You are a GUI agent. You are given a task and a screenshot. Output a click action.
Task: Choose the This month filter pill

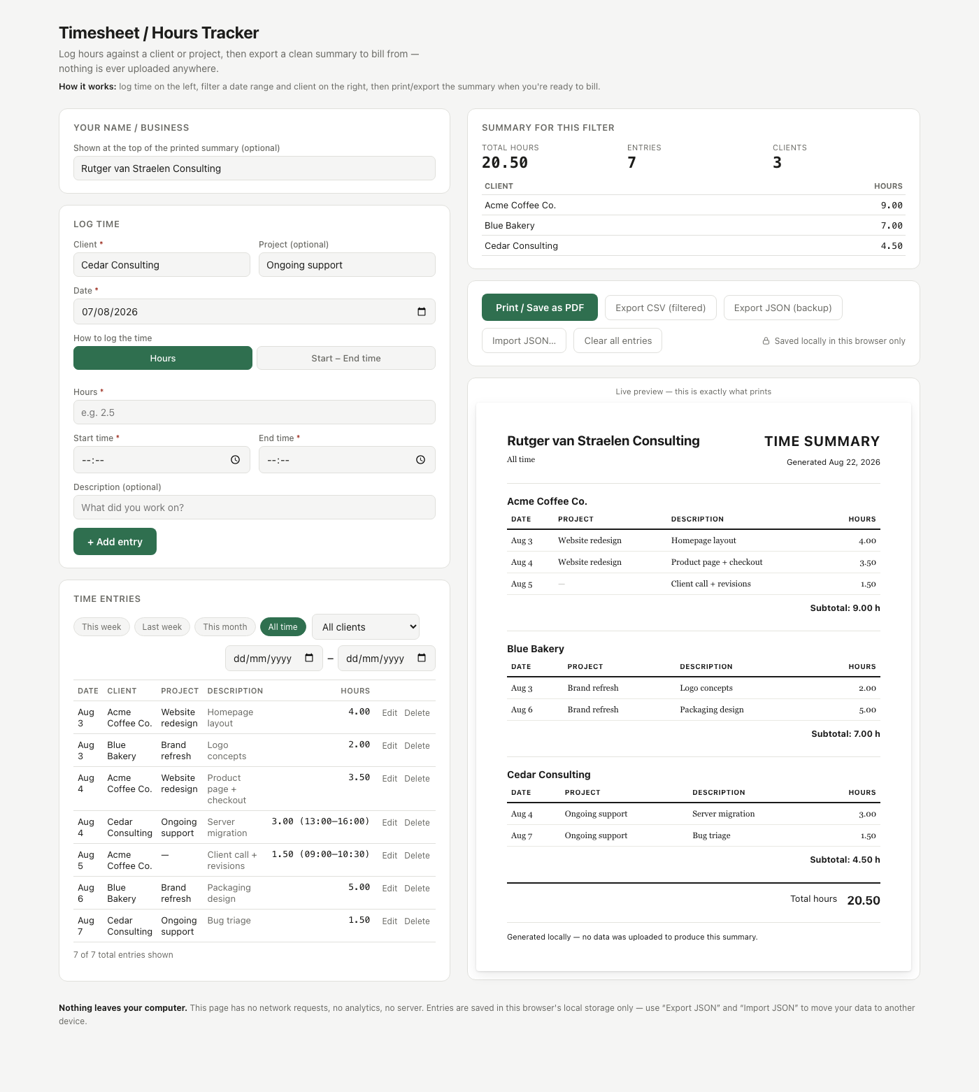click(225, 627)
